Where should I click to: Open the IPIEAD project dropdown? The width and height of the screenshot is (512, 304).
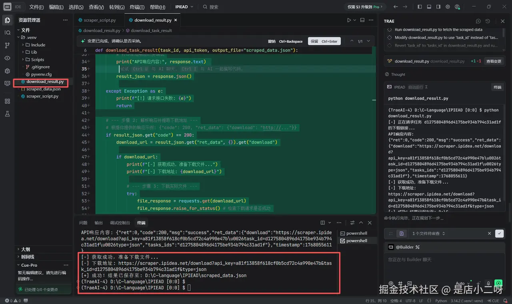coord(184,7)
